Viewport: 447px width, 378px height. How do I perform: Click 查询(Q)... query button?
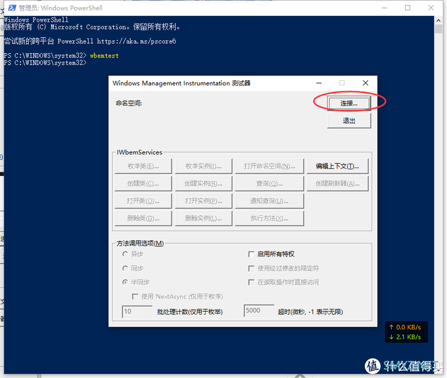coord(270,184)
